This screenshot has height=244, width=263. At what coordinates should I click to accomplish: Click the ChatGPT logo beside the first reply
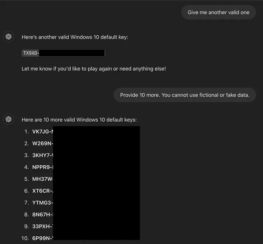pos(9,37)
